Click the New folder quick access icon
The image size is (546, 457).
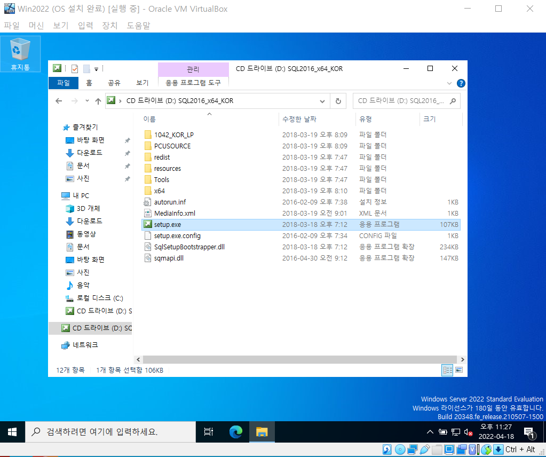coord(86,69)
